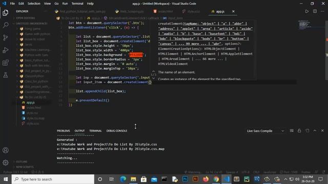Viewport: 328px width, 184px height.
Task: Close the bottom panel with the X icon
Action: click(x=322, y=131)
